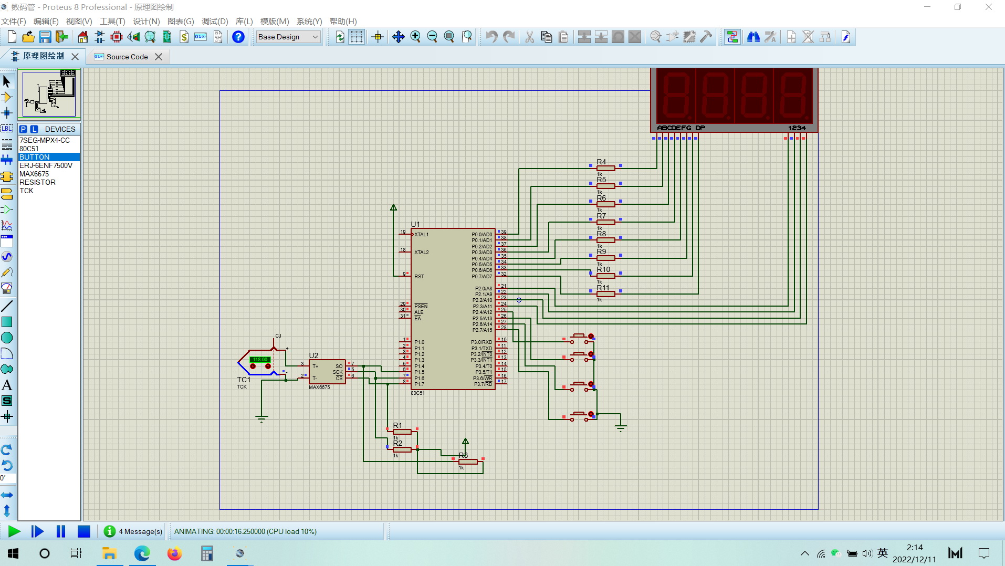1005x566 pixels.
Task: Select the 2D Text 'A' tool
Action: 7,385
